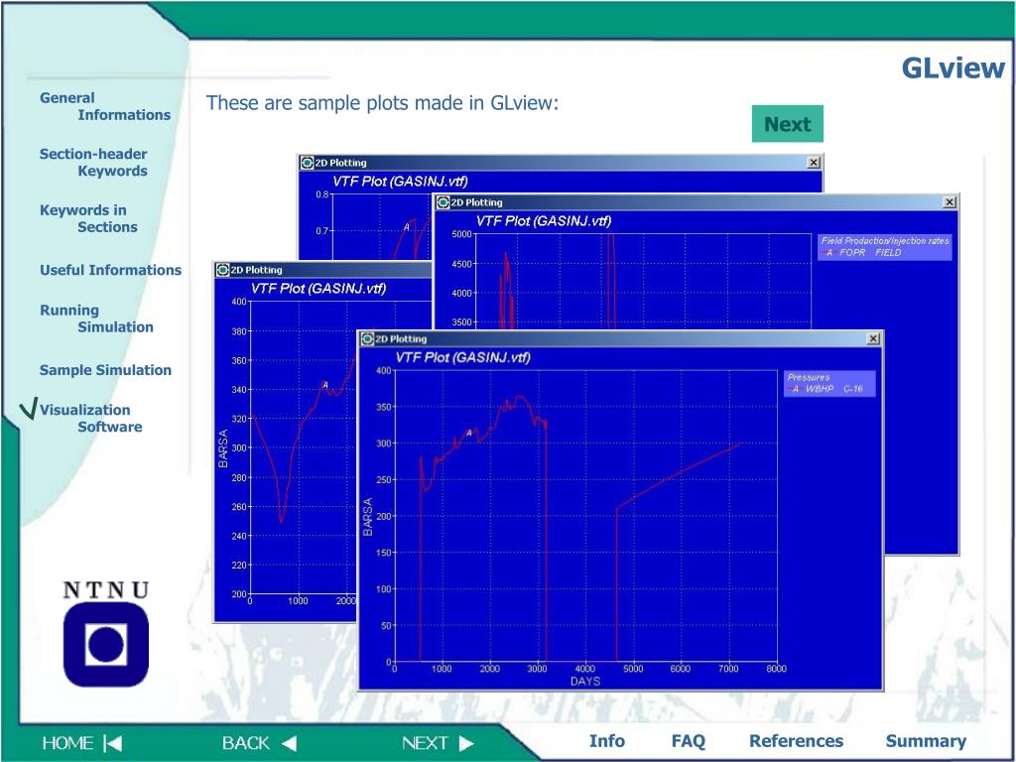The width and height of the screenshot is (1016, 762).
Task: Click the HOME rewind arrow icon
Action: click(x=113, y=743)
